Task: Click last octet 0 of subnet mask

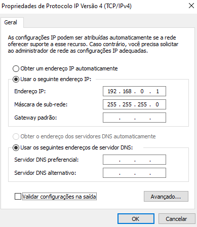Action: click(157, 104)
